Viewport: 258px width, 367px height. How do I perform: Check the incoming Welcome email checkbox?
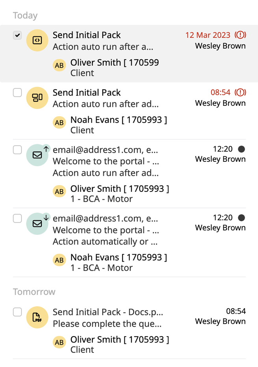pyautogui.click(x=17, y=218)
